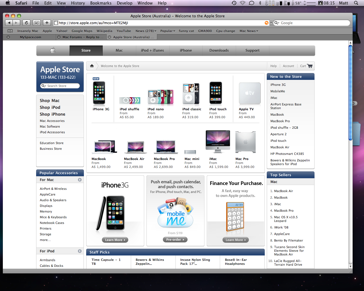Click the Time Machine icon in menu bar
The height and width of the screenshot is (291, 364).
pos(234,3)
